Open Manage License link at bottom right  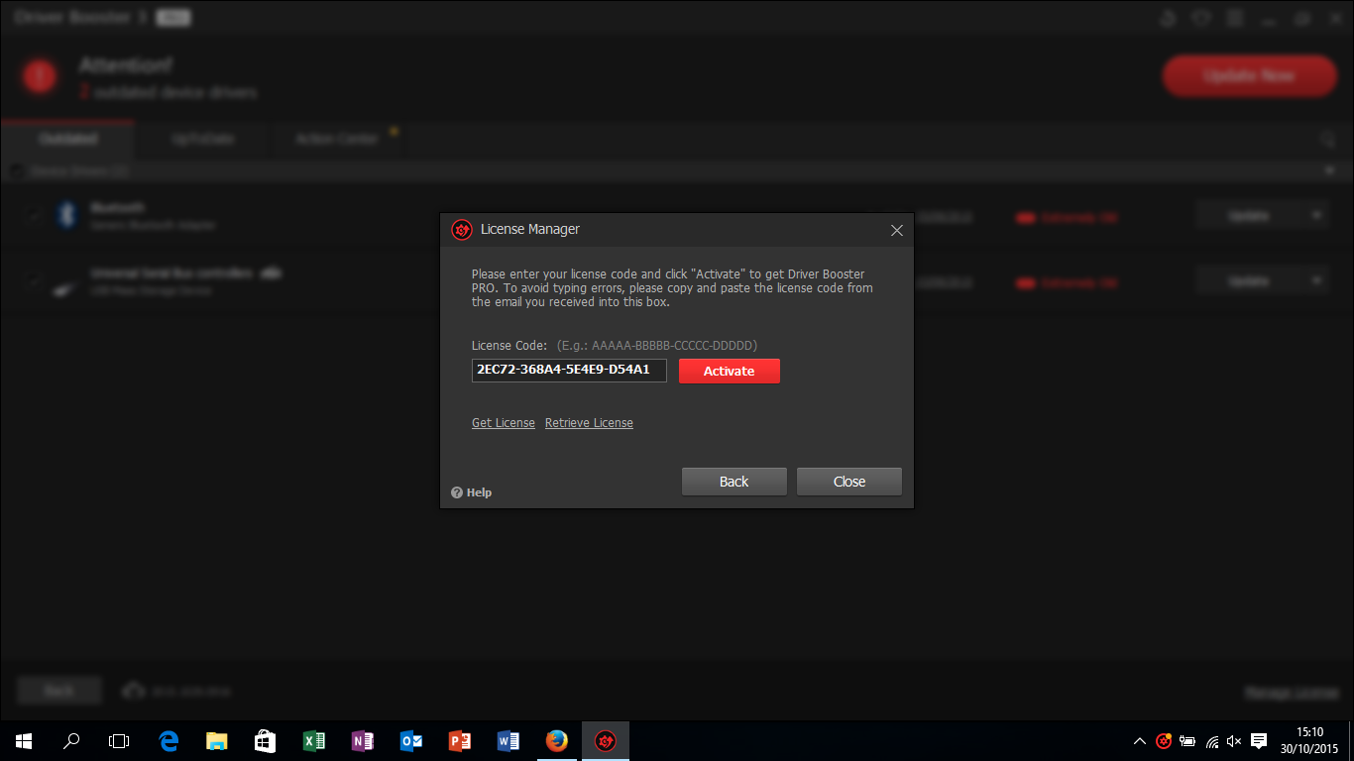pos(1292,692)
